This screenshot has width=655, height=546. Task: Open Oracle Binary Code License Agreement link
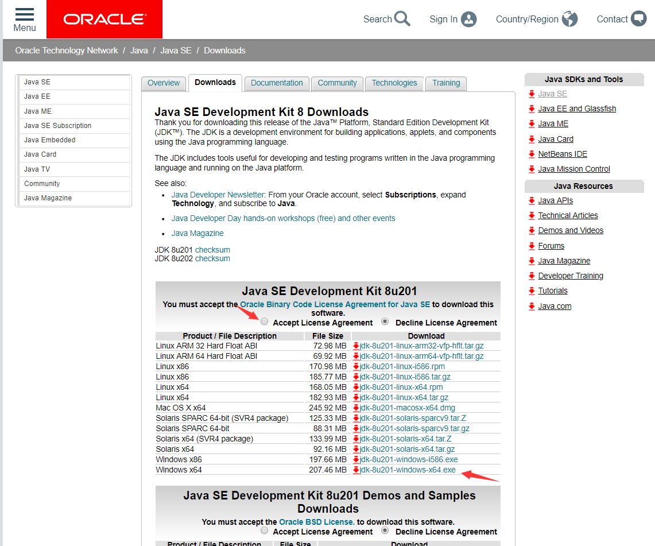(335, 304)
